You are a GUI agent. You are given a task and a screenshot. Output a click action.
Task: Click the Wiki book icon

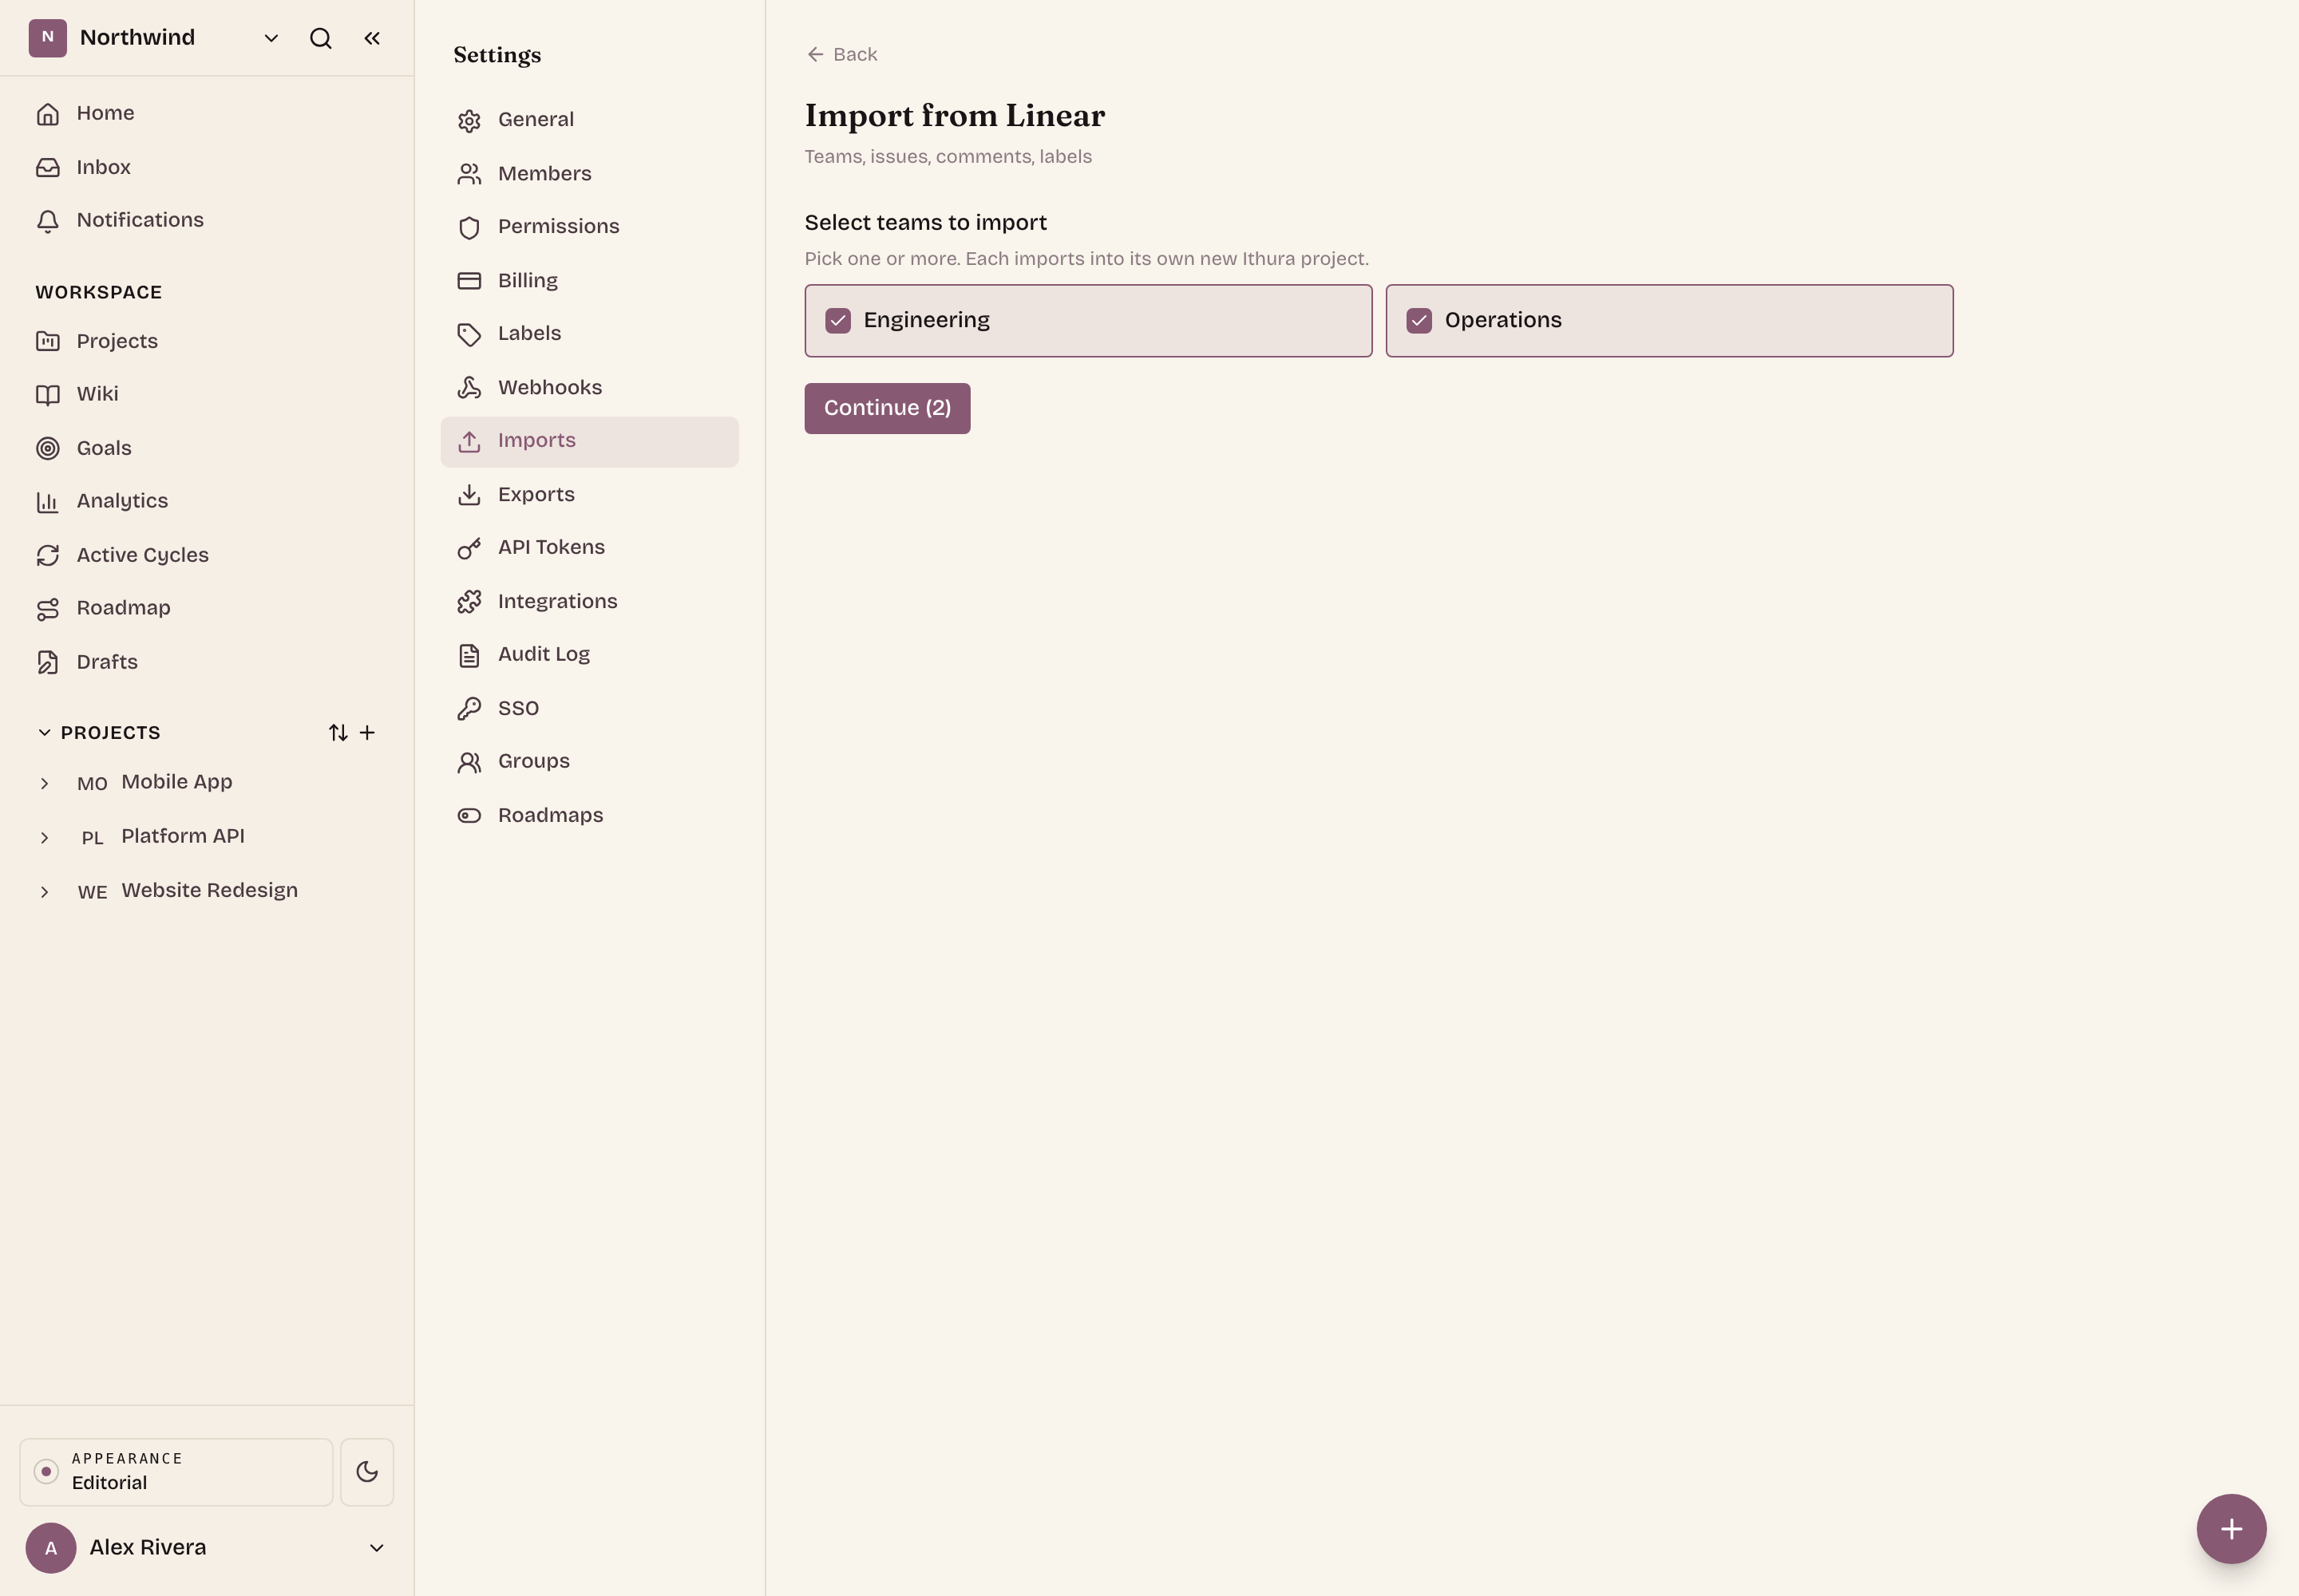tap(48, 394)
